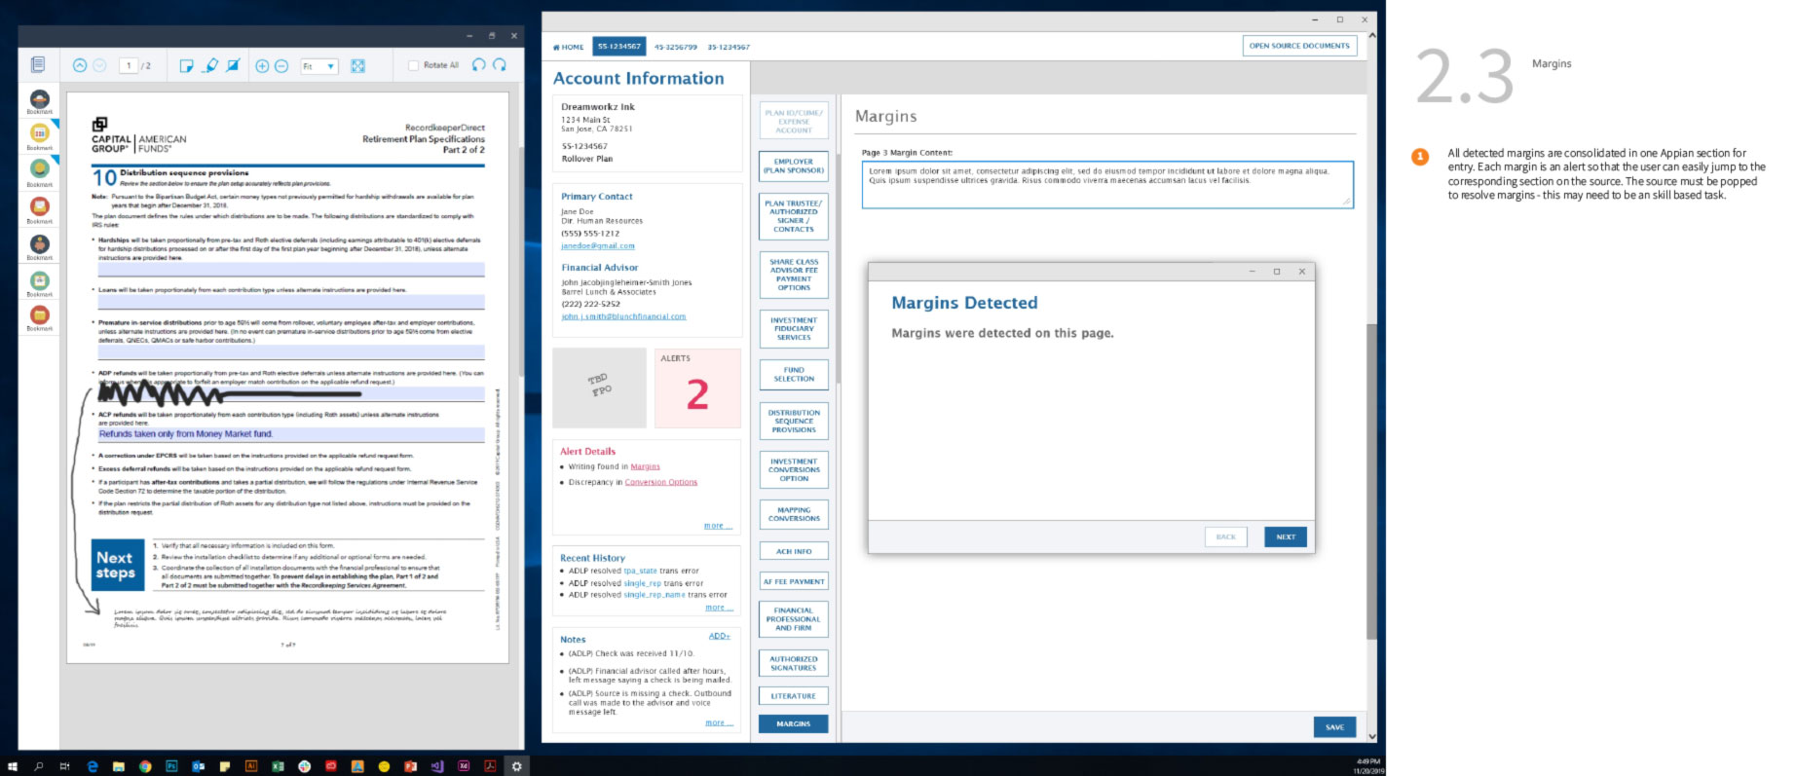Open Photoshop from the taskbar
Image resolution: width=1796 pixels, height=776 pixels.
[x=171, y=766]
